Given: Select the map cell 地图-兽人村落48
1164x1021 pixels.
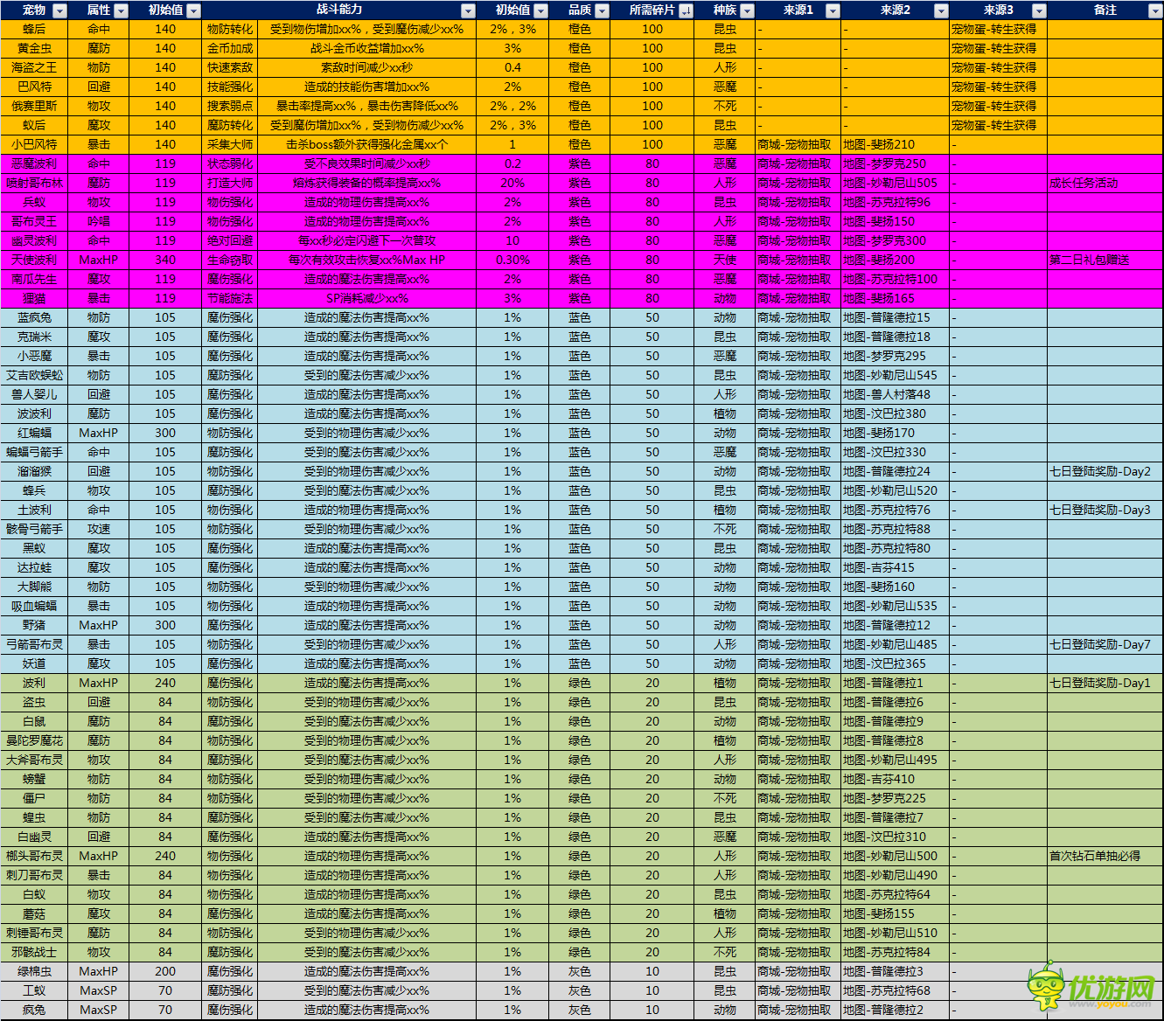Looking at the screenshot, I should click(x=896, y=394).
